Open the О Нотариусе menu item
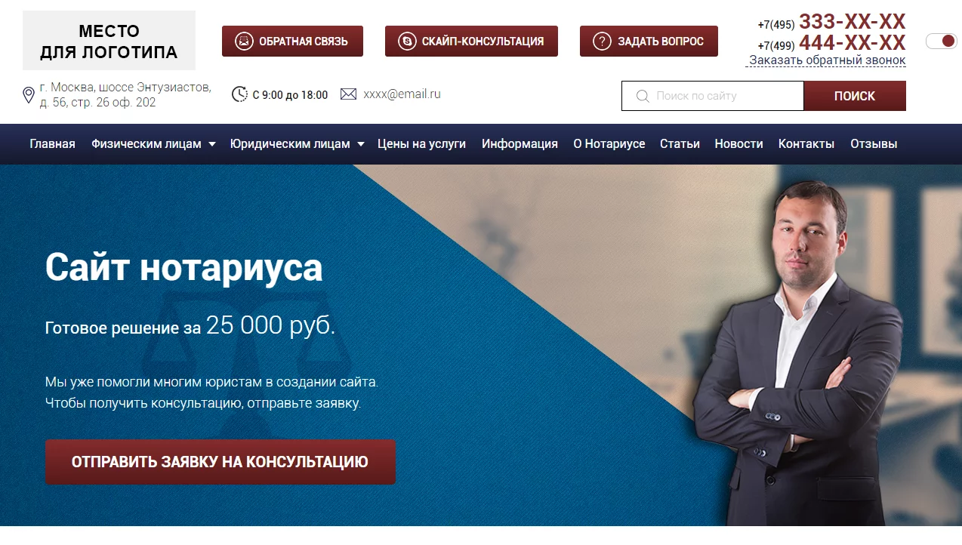Viewport: 962px width, 545px height. click(x=609, y=143)
